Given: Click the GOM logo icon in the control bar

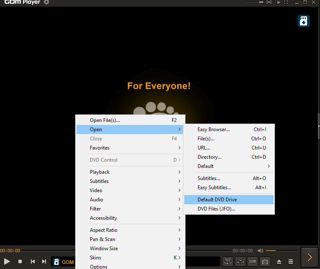Looking at the screenshot, I should click(x=56, y=262).
